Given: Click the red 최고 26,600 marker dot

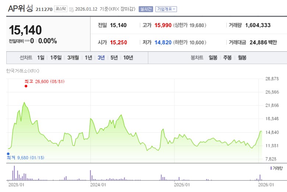Looking at the screenshot, I should (26, 86).
